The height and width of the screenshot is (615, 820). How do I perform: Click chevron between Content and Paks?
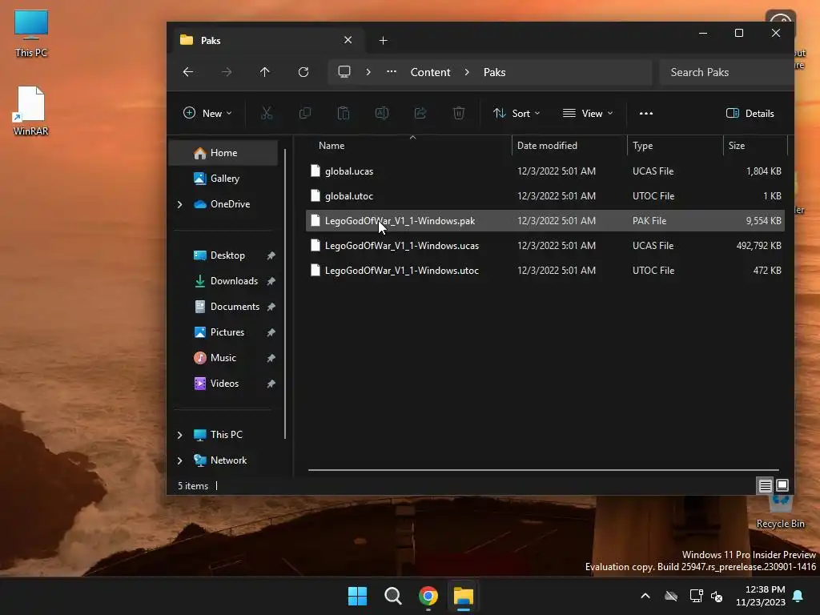(467, 72)
